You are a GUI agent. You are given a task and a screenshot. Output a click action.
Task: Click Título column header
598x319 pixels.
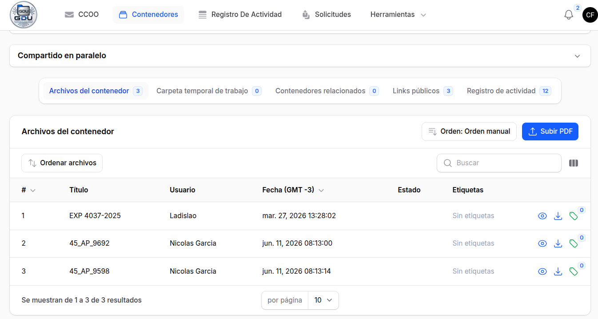[x=79, y=190]
